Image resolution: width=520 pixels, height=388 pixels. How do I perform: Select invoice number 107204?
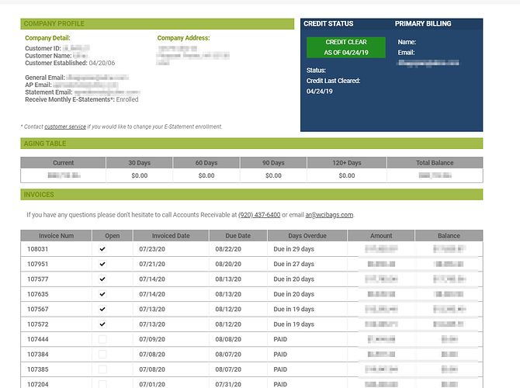tap(37, 384)
